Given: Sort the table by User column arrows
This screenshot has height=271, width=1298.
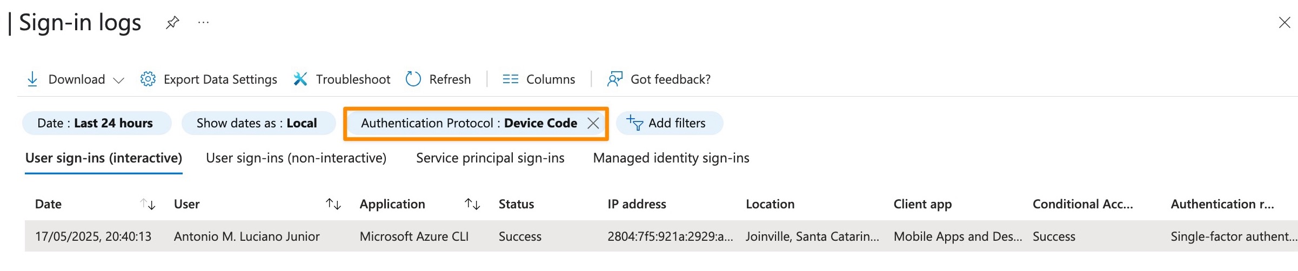Looking at the screenshot, I should click(x=333, y=204).
